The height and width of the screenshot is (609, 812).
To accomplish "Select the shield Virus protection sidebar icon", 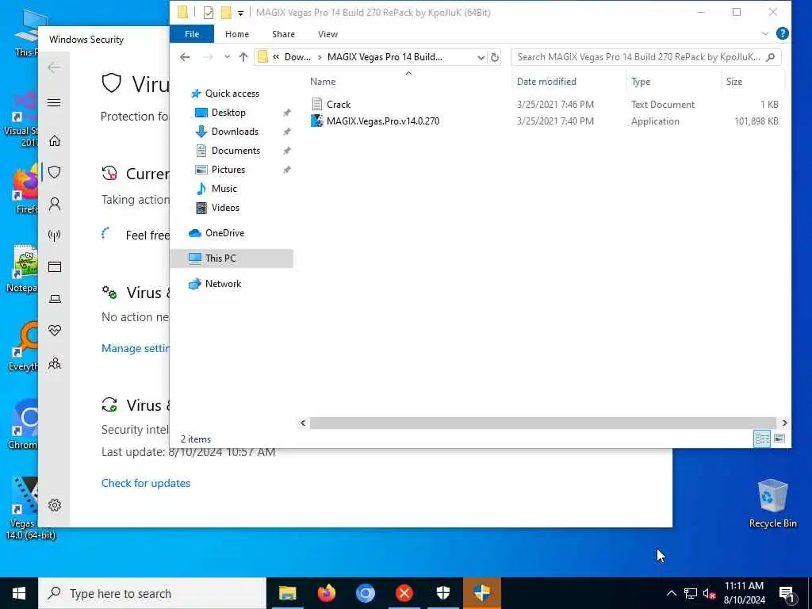I will 55,172.
